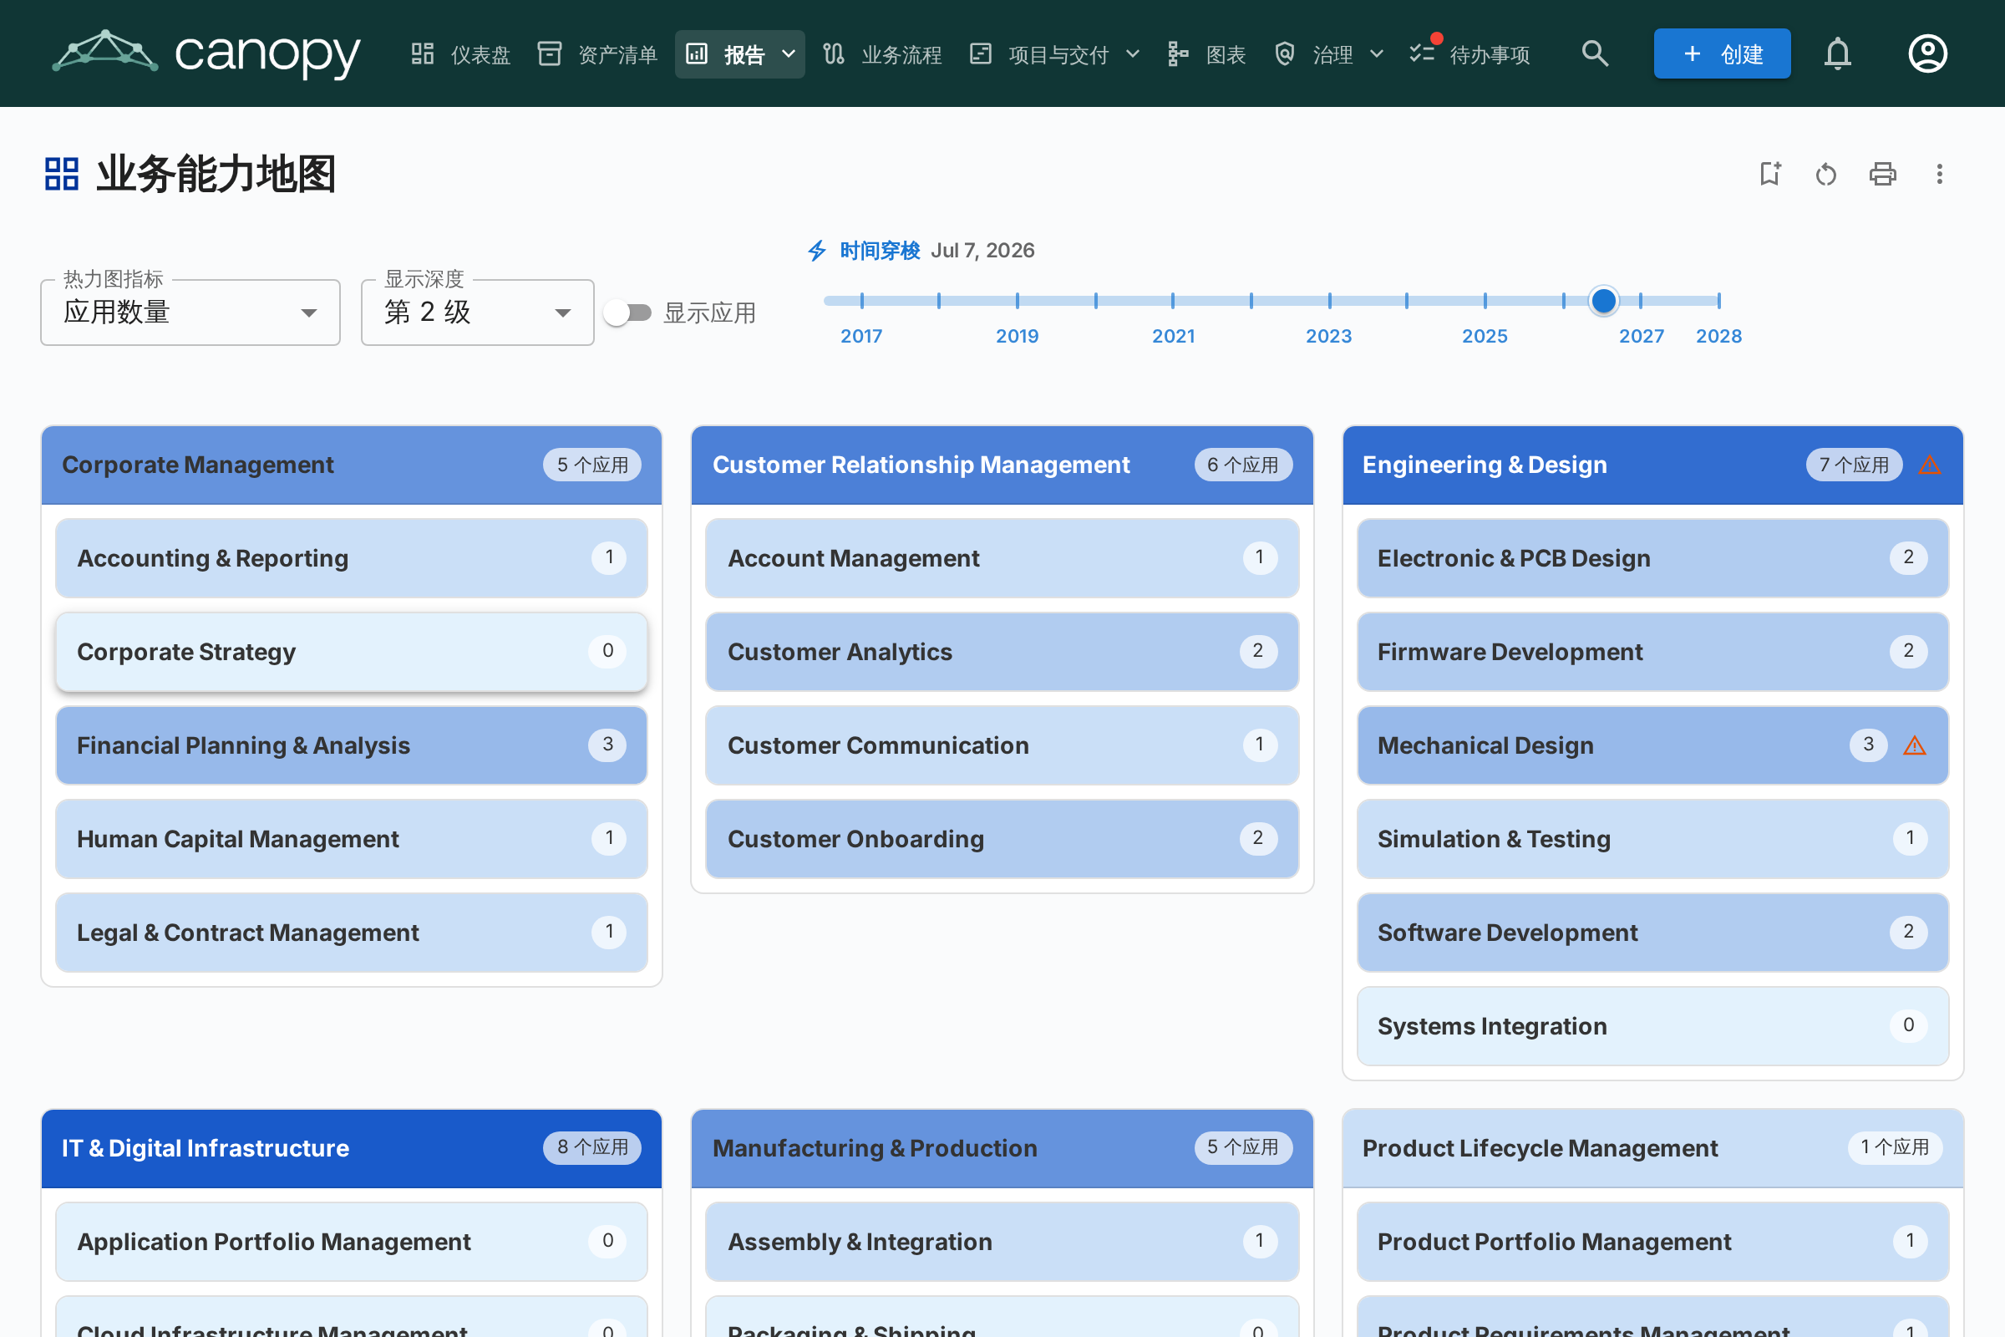
Task: Expand the 项目与交付 menu chevron
Action: coord(1133,54)
